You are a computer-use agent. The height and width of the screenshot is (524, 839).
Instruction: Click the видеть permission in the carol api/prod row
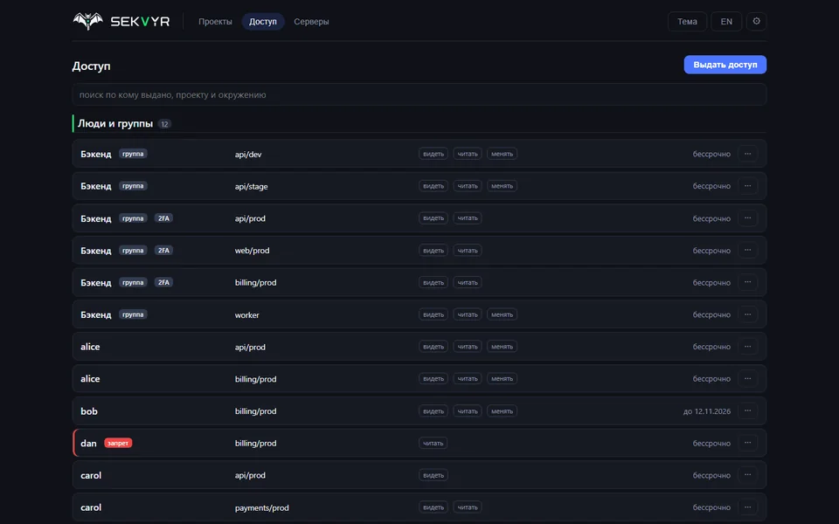coord(433,475)
